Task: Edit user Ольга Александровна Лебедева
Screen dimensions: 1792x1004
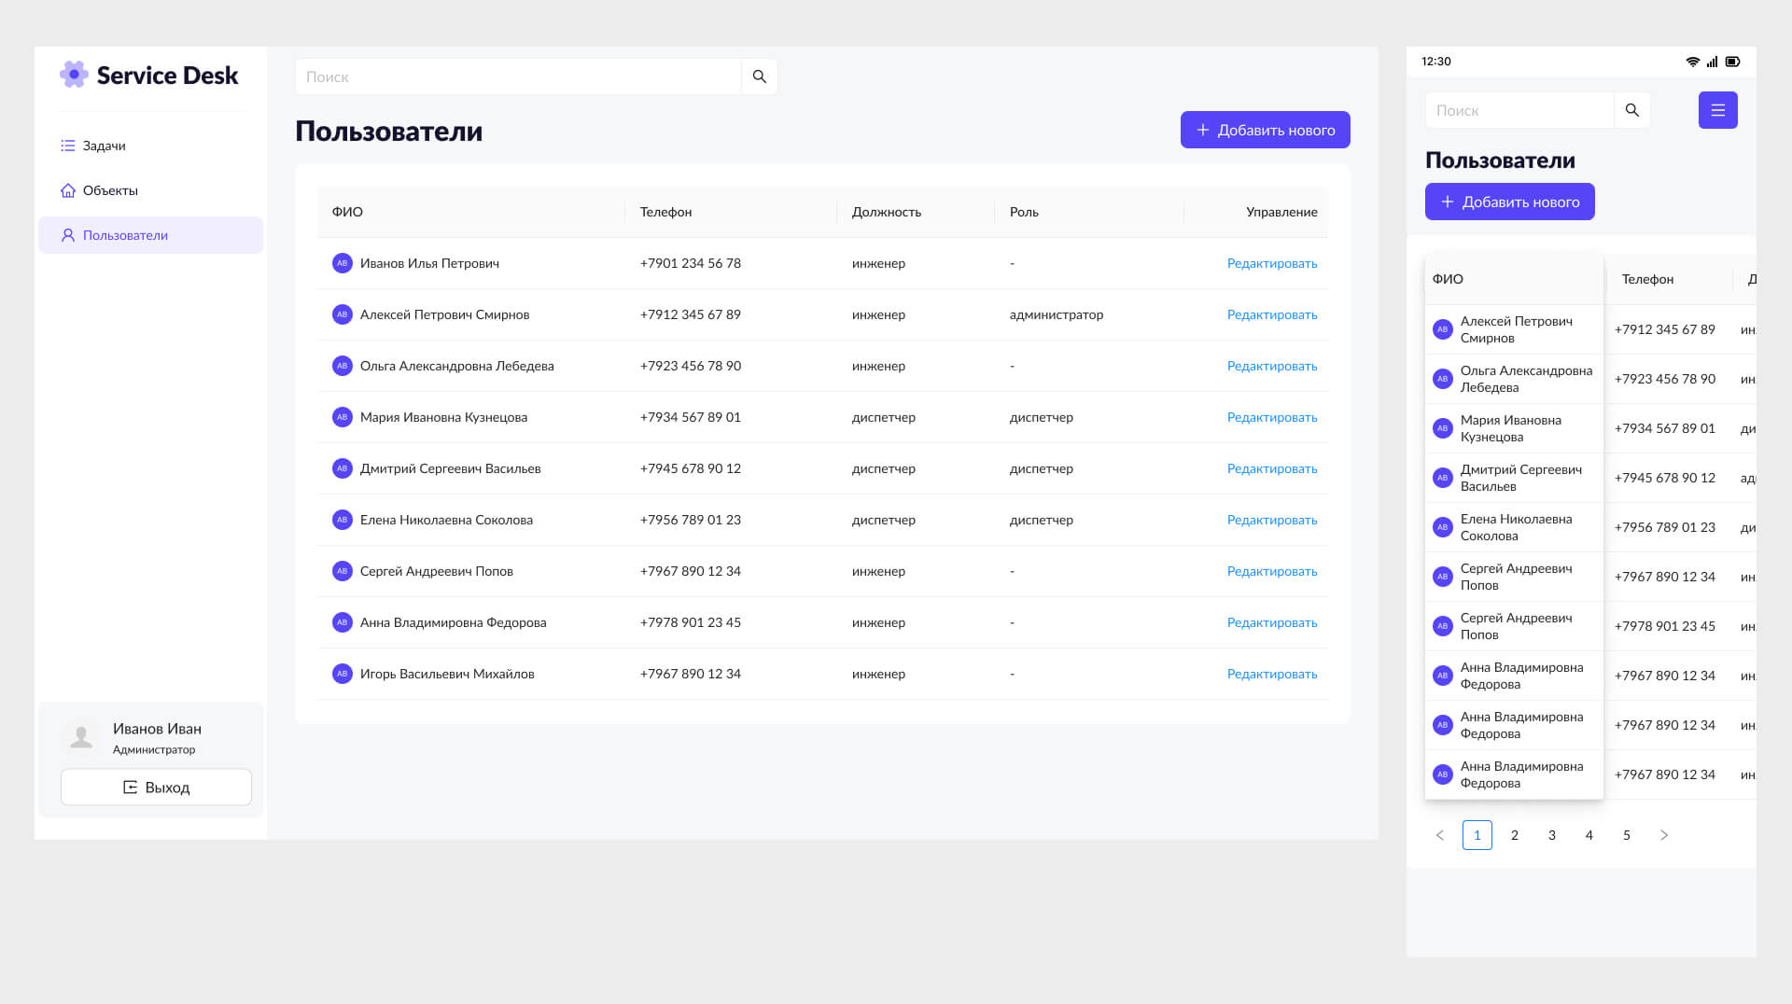Action: [x=1271, y=367]
